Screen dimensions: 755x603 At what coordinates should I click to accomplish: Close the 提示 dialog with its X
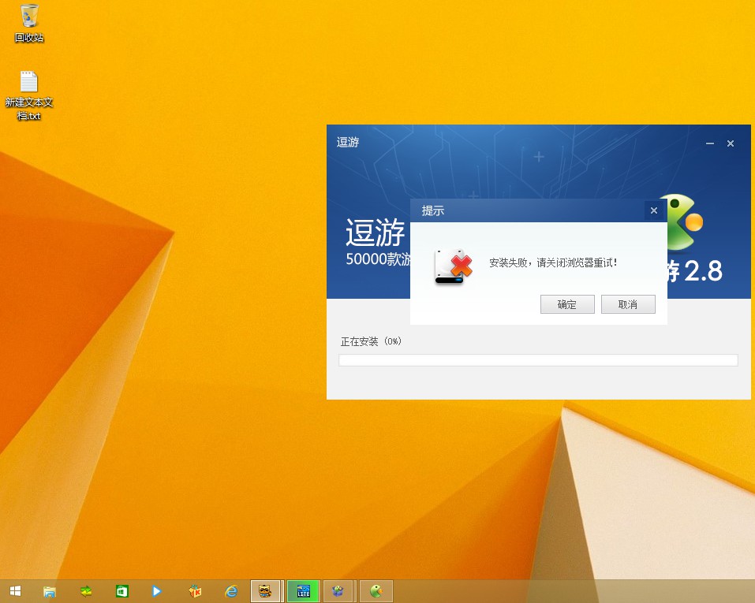[654, 210]
